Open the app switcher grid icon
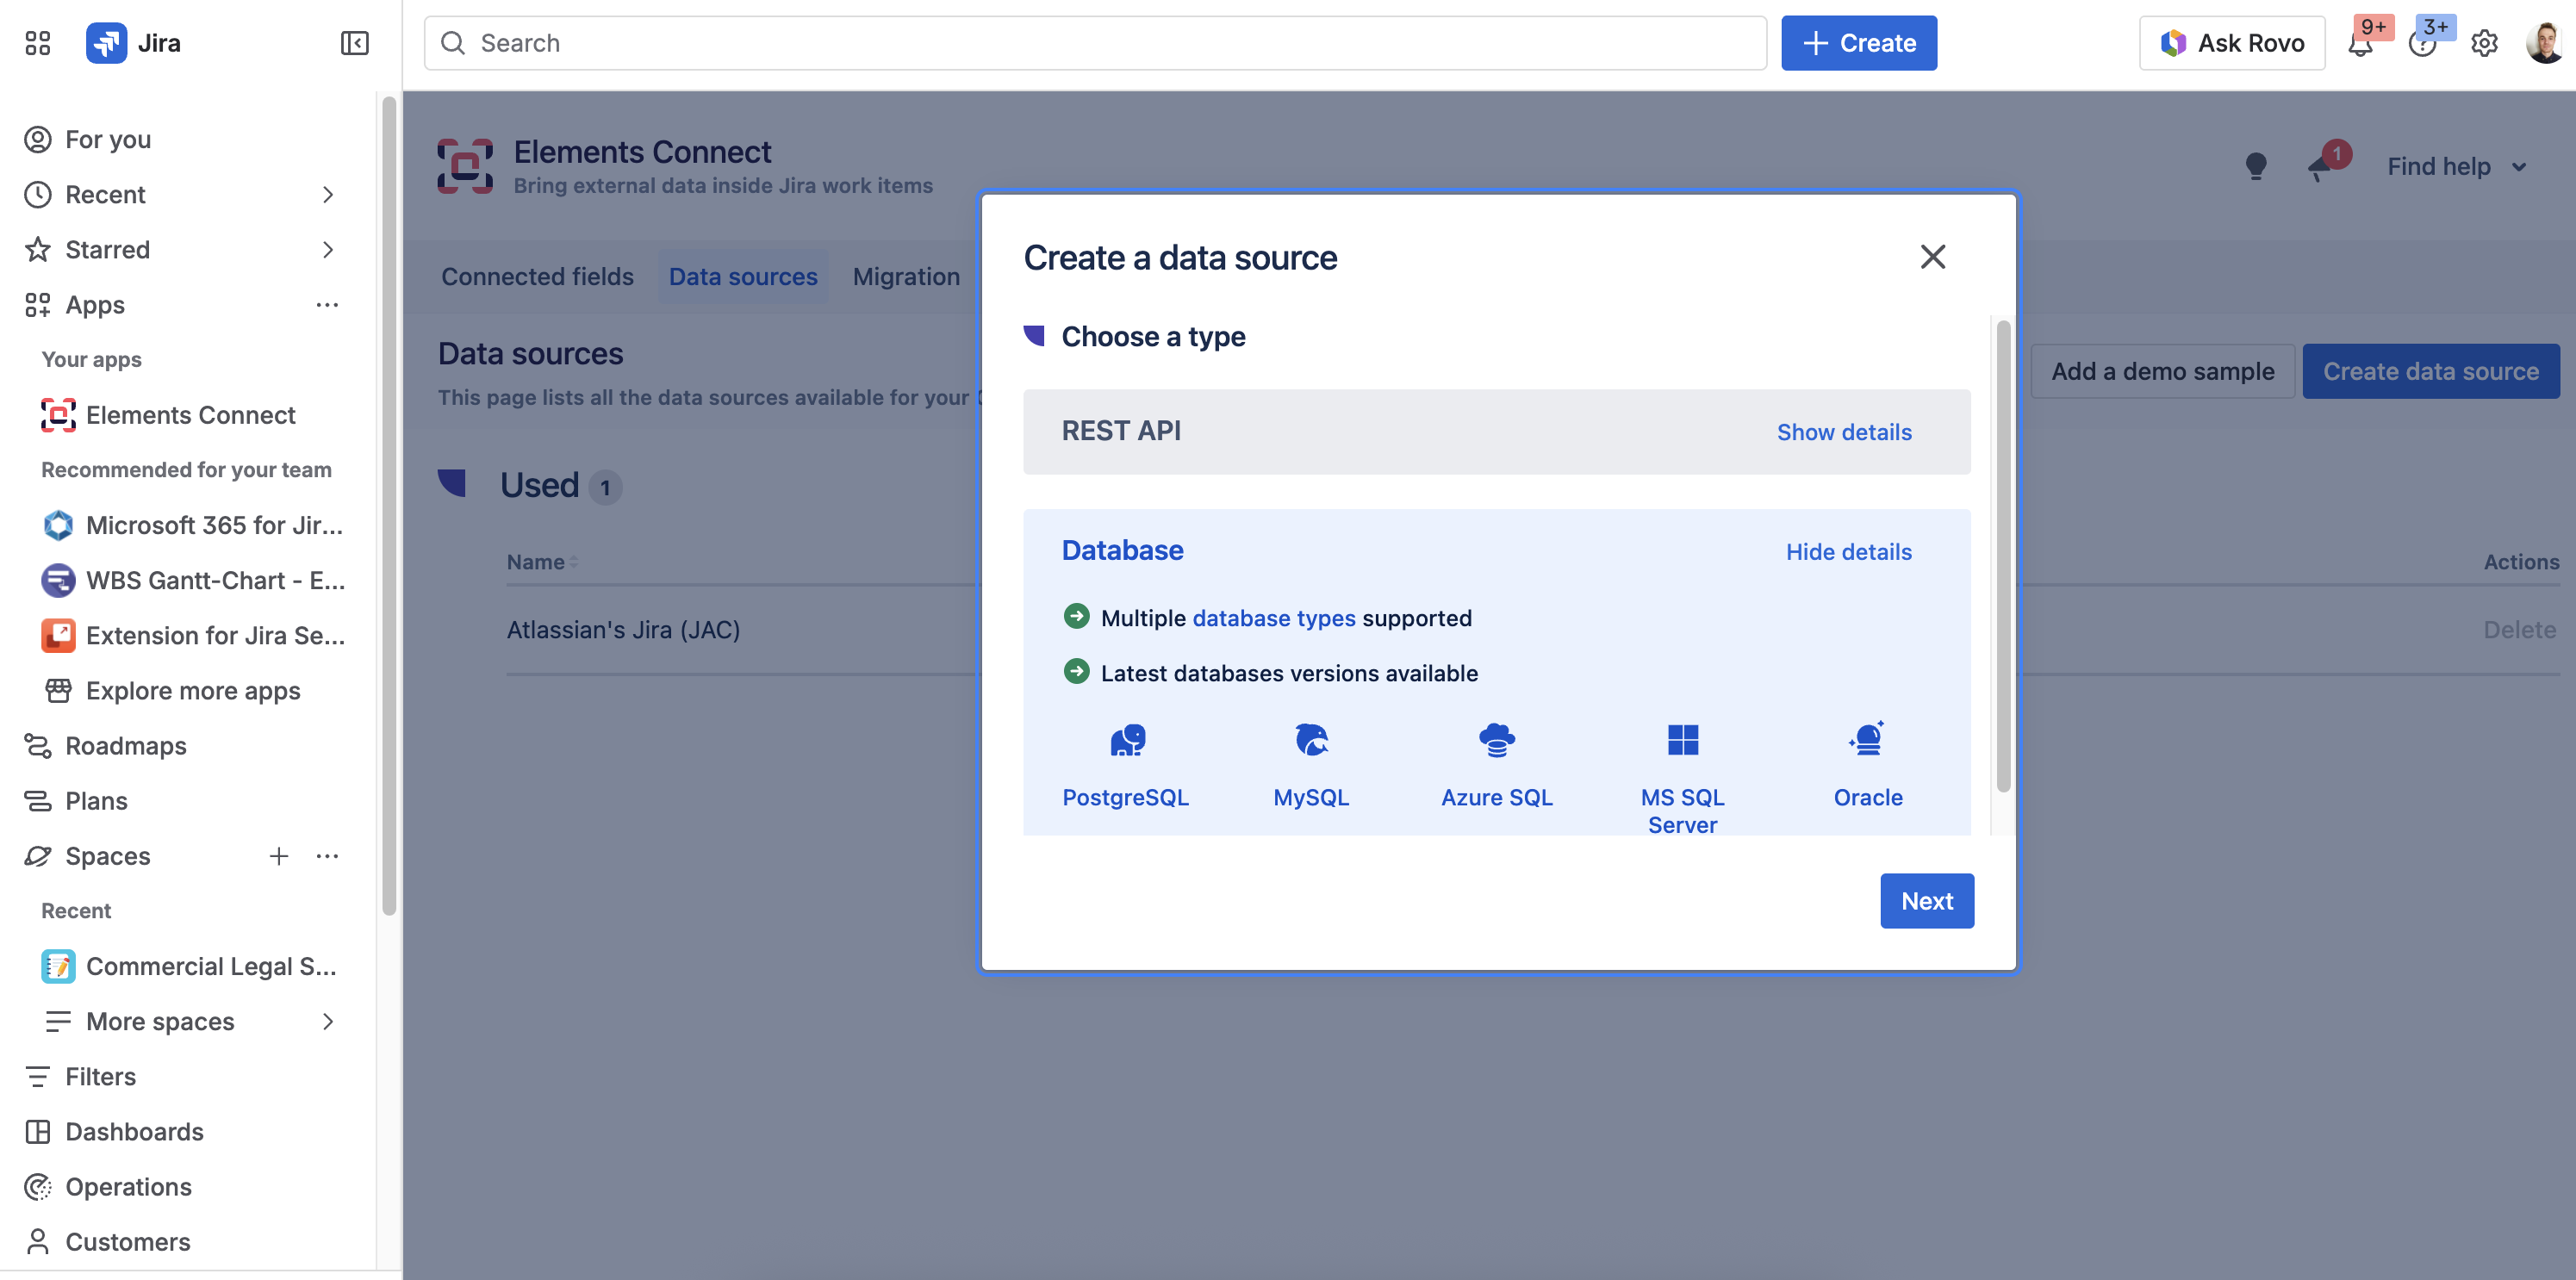 (38, 43)
